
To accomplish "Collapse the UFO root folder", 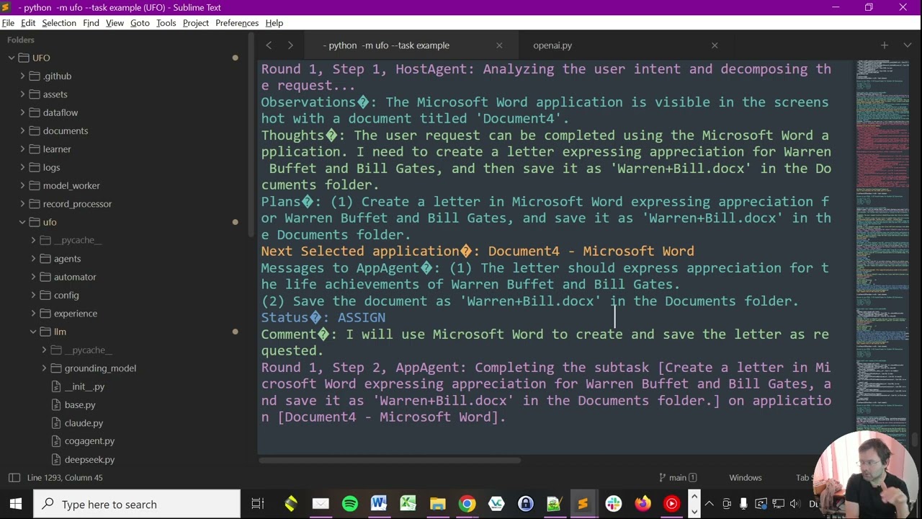I will pyautogui.click(x=12, y=58).
